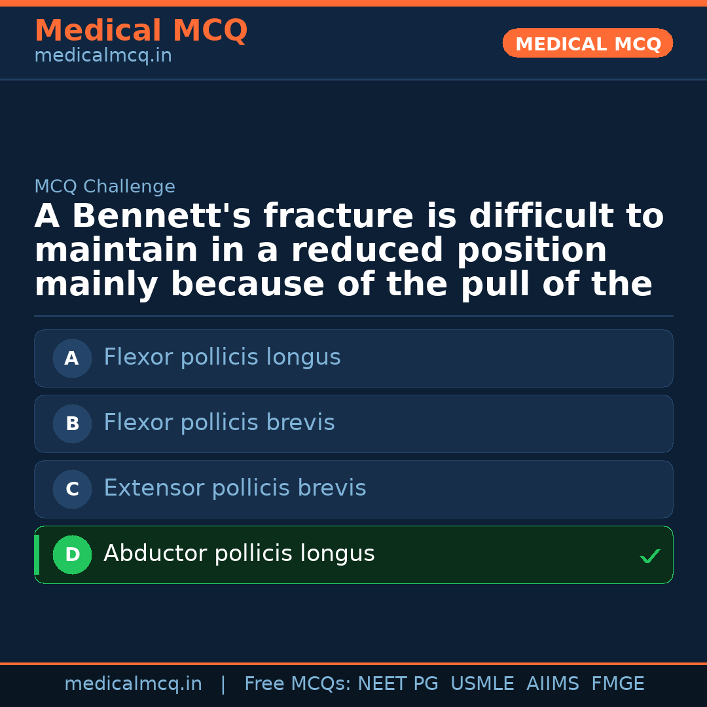The height and width of the screenshot is (707, 707).
Task: Click the divider line below the question
Action: [353, 316]
